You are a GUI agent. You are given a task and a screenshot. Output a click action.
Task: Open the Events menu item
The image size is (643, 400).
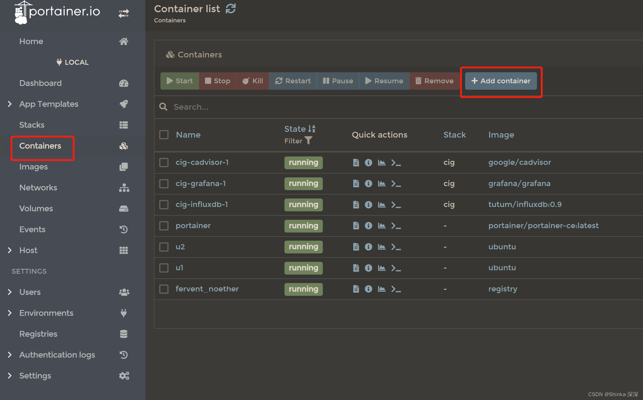pos(73,229)
